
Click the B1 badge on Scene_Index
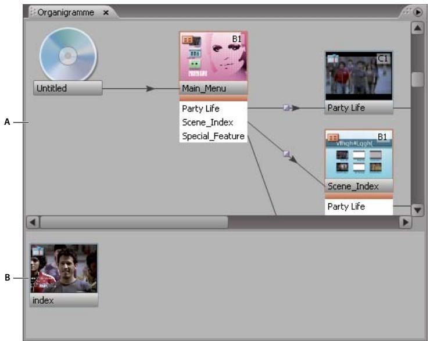click(x=382, y=137)
